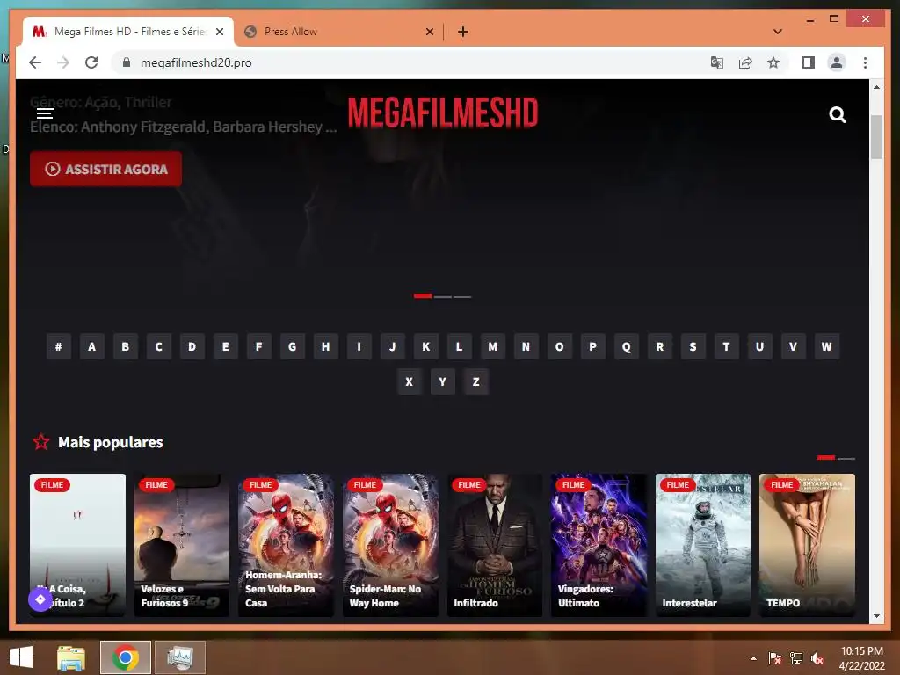Open the taskbar clock and date

861,658
